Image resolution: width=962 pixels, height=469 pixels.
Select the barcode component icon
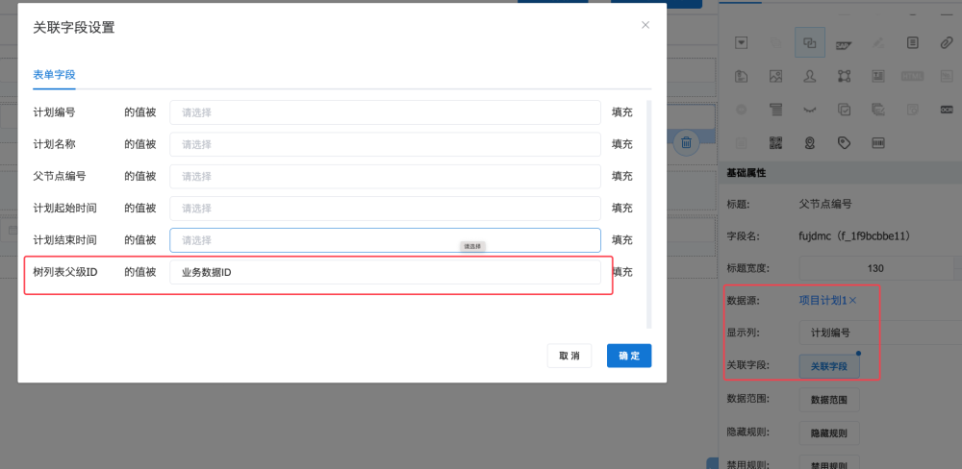(877, 142)
